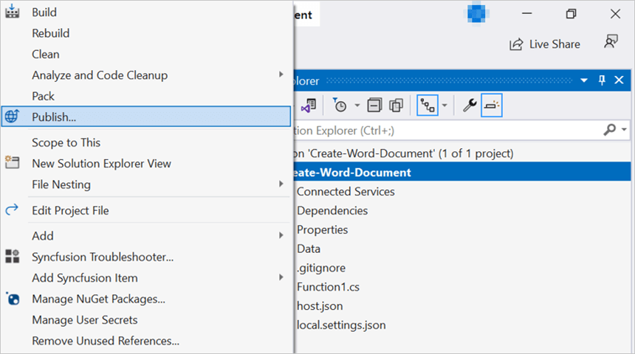Expand the Add Syncfusion Item submenu
Screen dimensions: 635x354
tap(281, 277)
